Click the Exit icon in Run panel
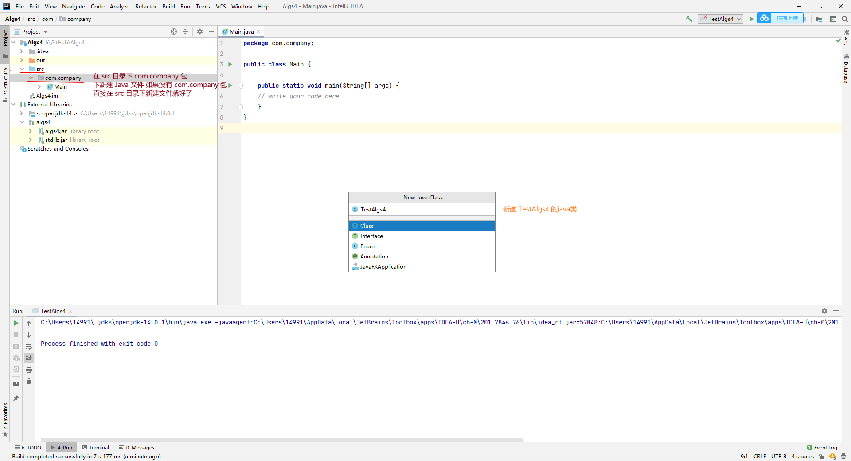 [16, 369]
